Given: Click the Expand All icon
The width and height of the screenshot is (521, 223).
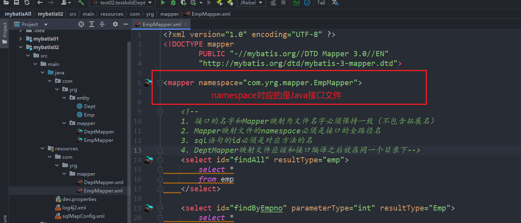Looking at the screenshot, I should [x=91, y=25].
